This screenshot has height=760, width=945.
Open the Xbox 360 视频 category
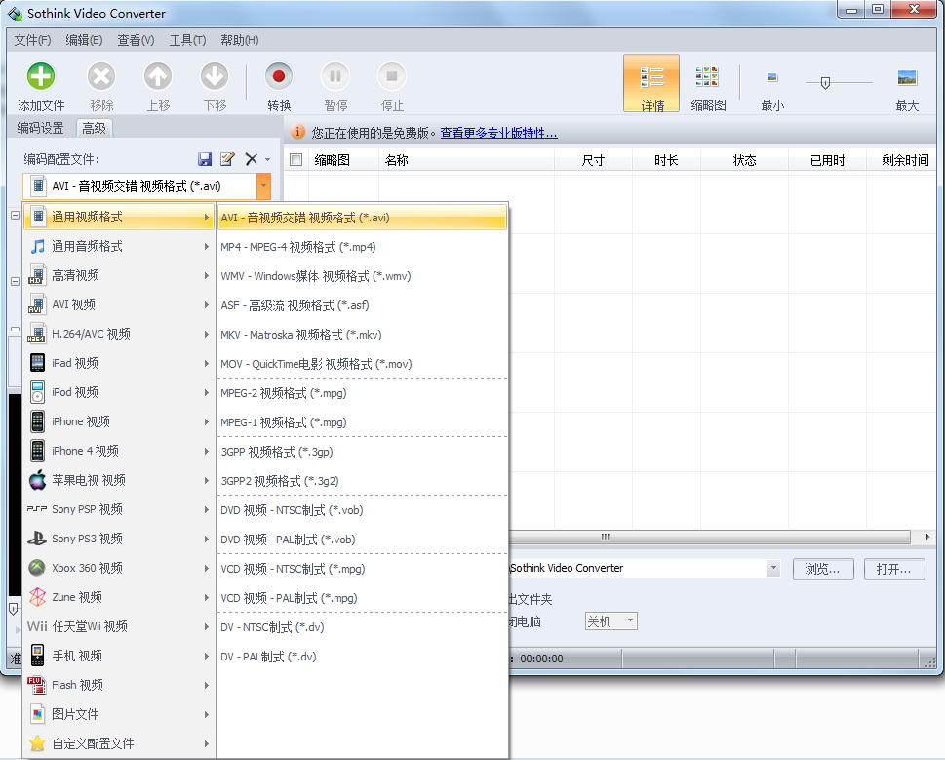pos(118,568)
